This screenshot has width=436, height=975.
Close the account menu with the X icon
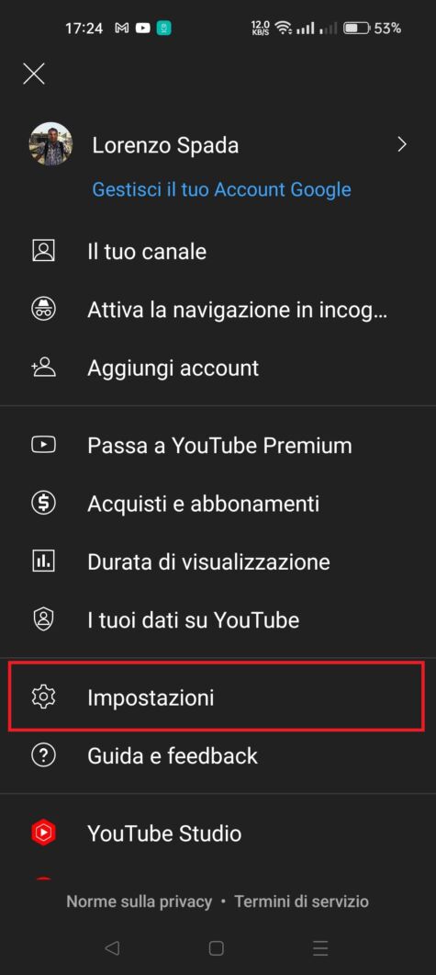pyautogui.click(x=34, y=74)
